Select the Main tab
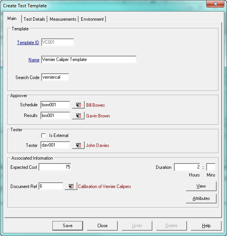 (x=12, y=18)
